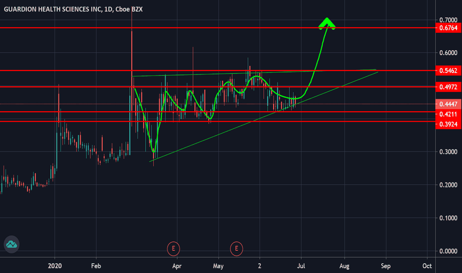Click the 0.3000 price axis value
The image size is (462, 273).
(448, 152)
